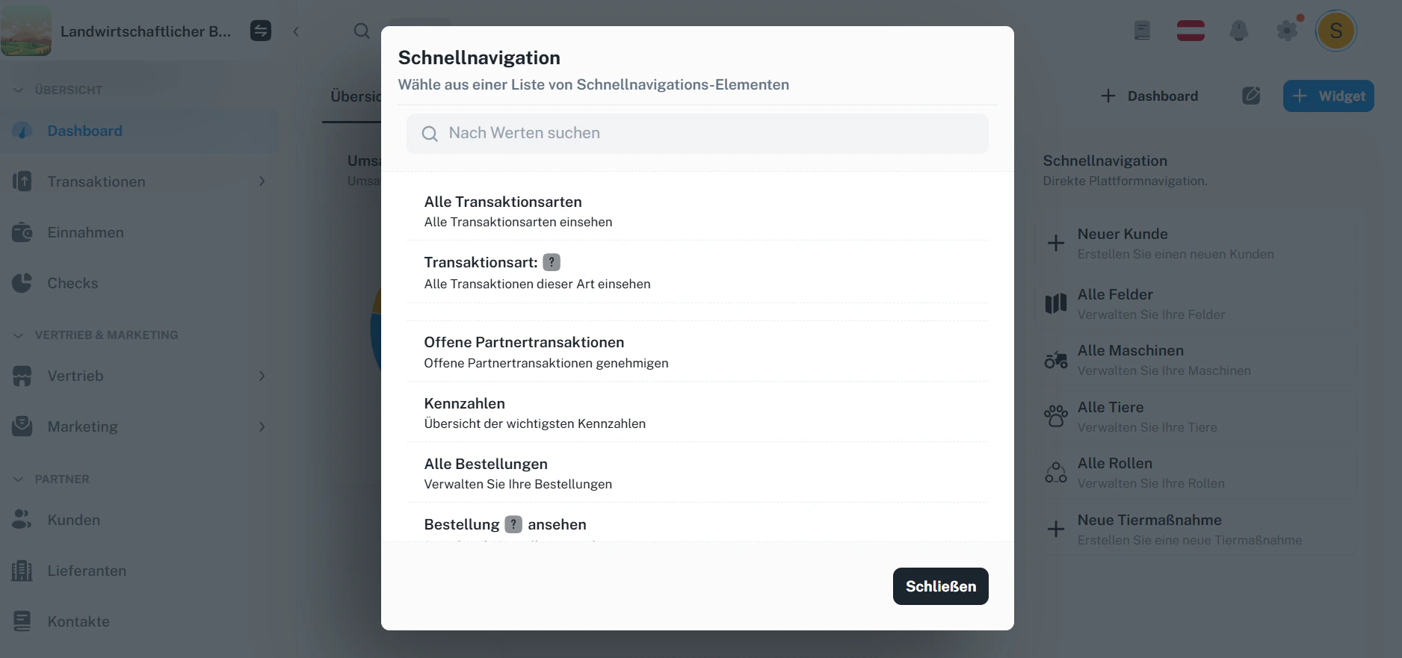
Task: Click the Kunden people icon
Action: 22,520
